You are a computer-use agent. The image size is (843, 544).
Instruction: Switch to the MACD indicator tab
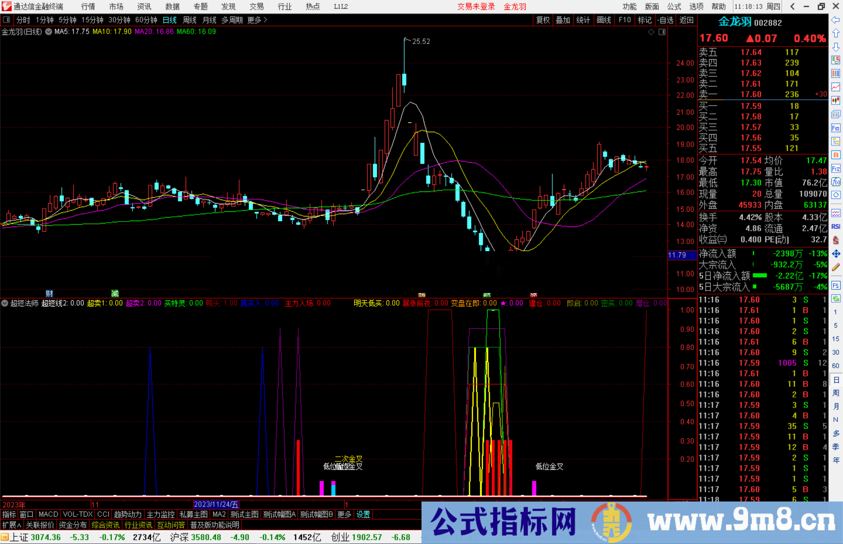pos(48,514)
